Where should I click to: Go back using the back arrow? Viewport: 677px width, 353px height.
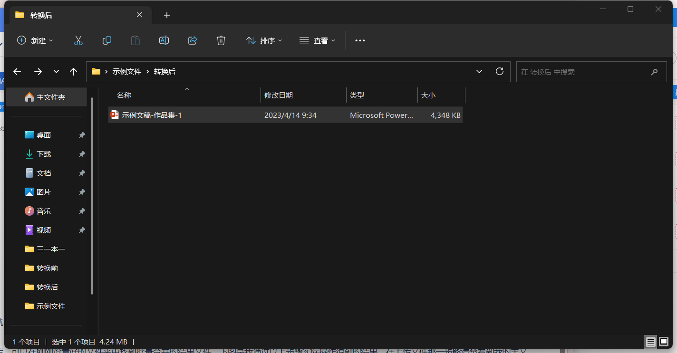coord(17,71)
